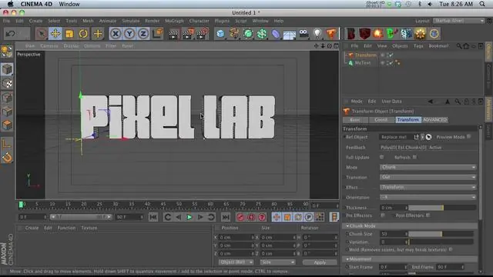
Task: Select the Transform object in Object Manager
Action: coord(365,55)
